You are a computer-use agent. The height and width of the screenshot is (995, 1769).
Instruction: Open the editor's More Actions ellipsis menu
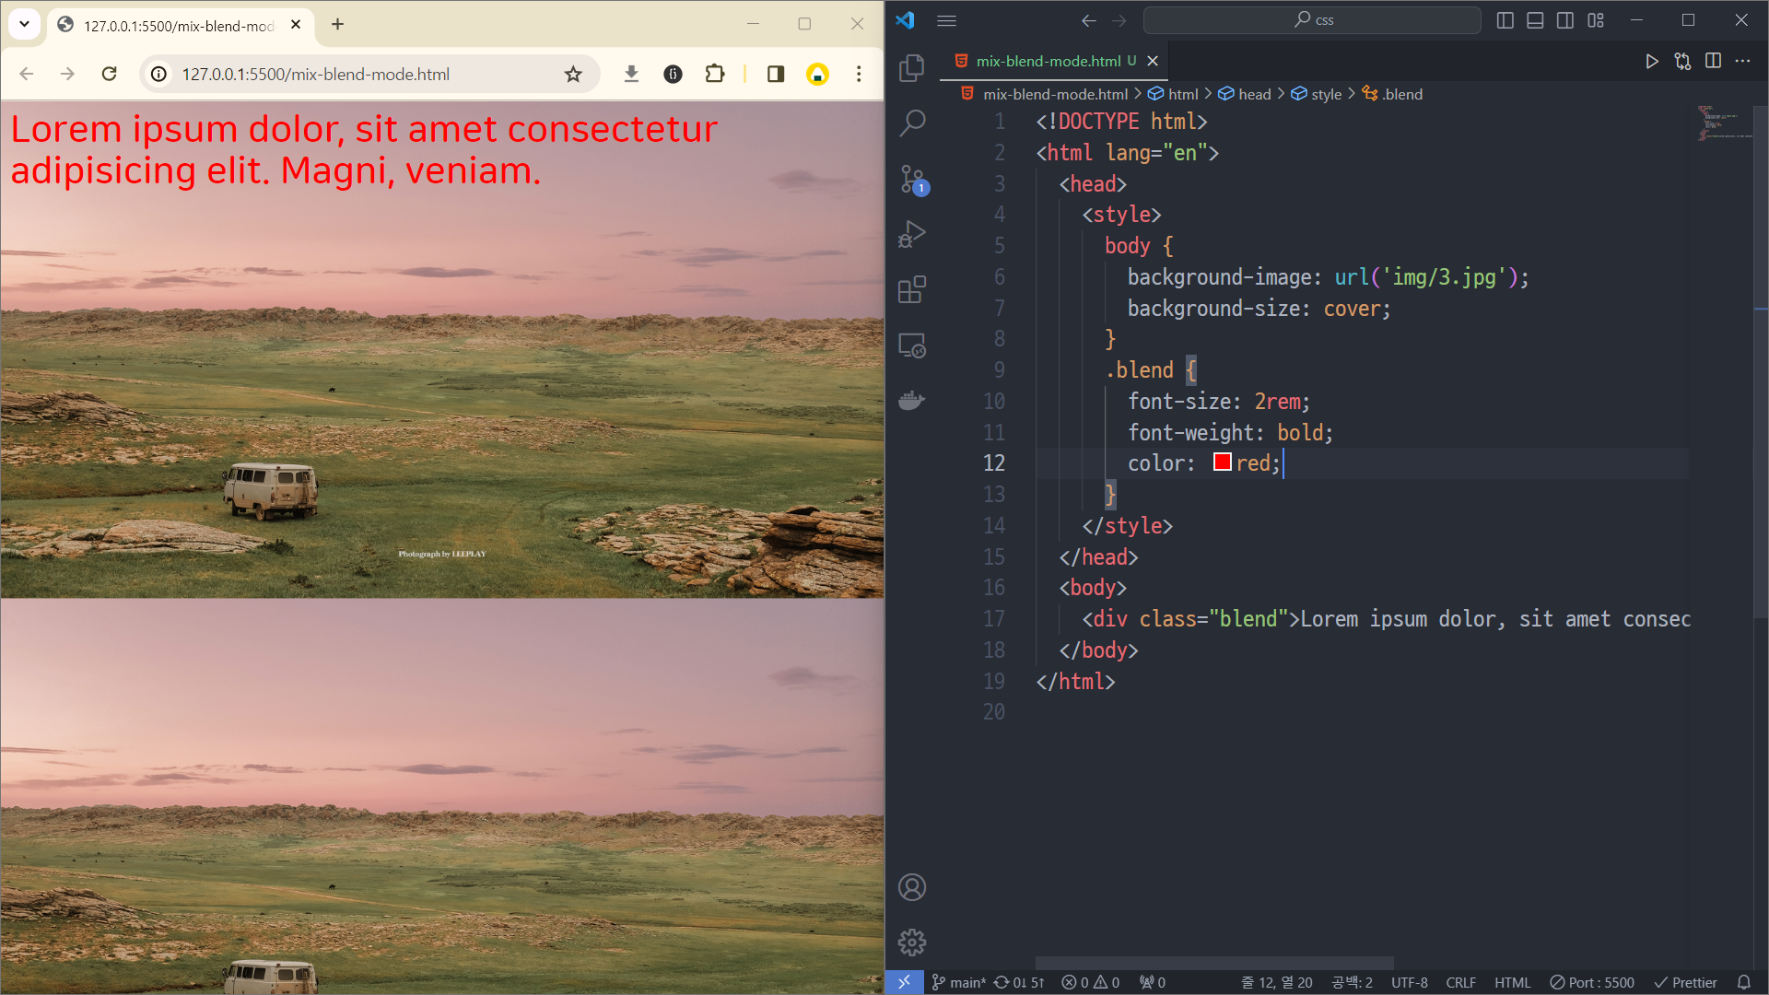pos(1742,61)
